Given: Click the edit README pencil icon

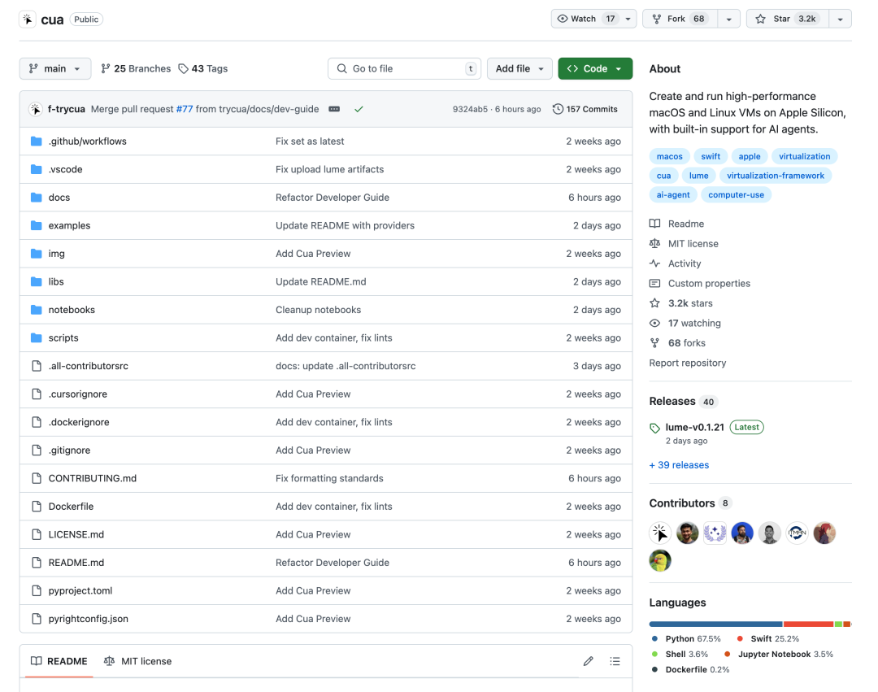Looking at the screenshot, I should click(x=588, y=661).
